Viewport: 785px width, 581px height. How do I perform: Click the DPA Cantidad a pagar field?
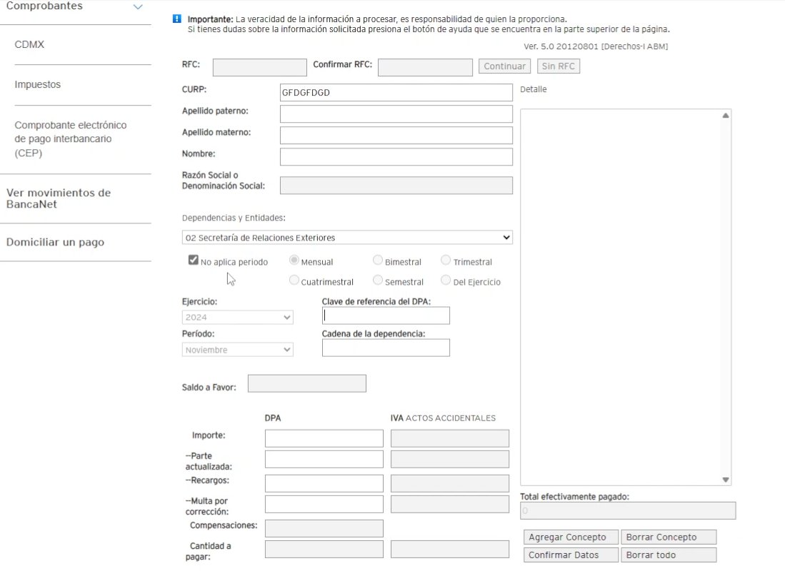[x=324, y=549]
